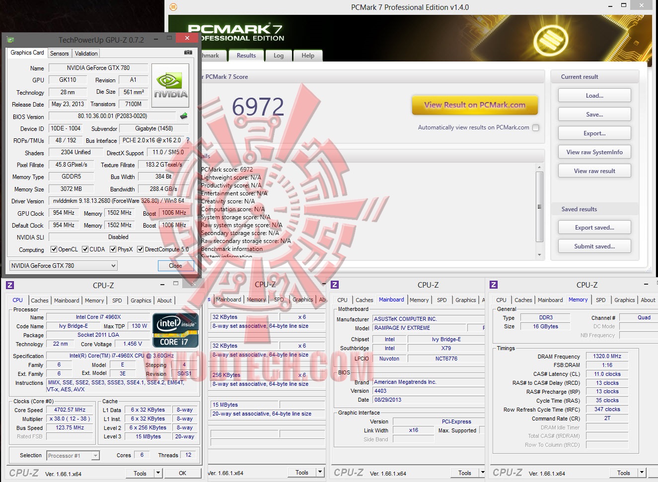
Task: Click the Save... button in PCMark
Action: pos(594,115)
